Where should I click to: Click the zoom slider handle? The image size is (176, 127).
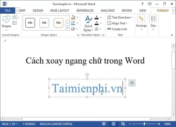(x=144, y=124)
